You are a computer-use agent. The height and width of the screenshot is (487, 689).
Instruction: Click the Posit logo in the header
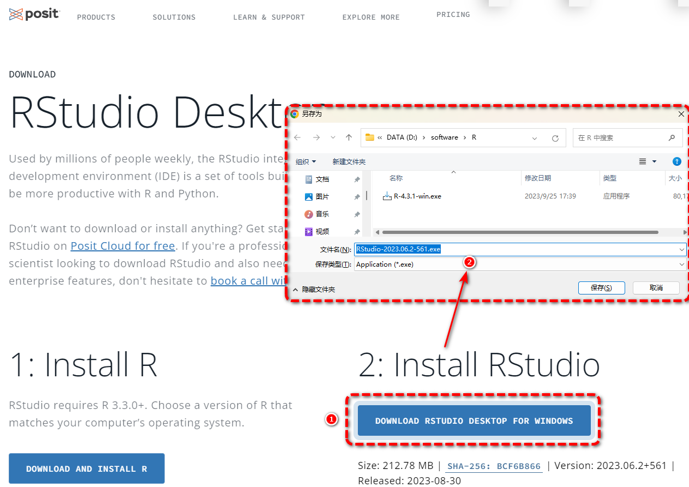pyautogui.click(x=34, y=14)
